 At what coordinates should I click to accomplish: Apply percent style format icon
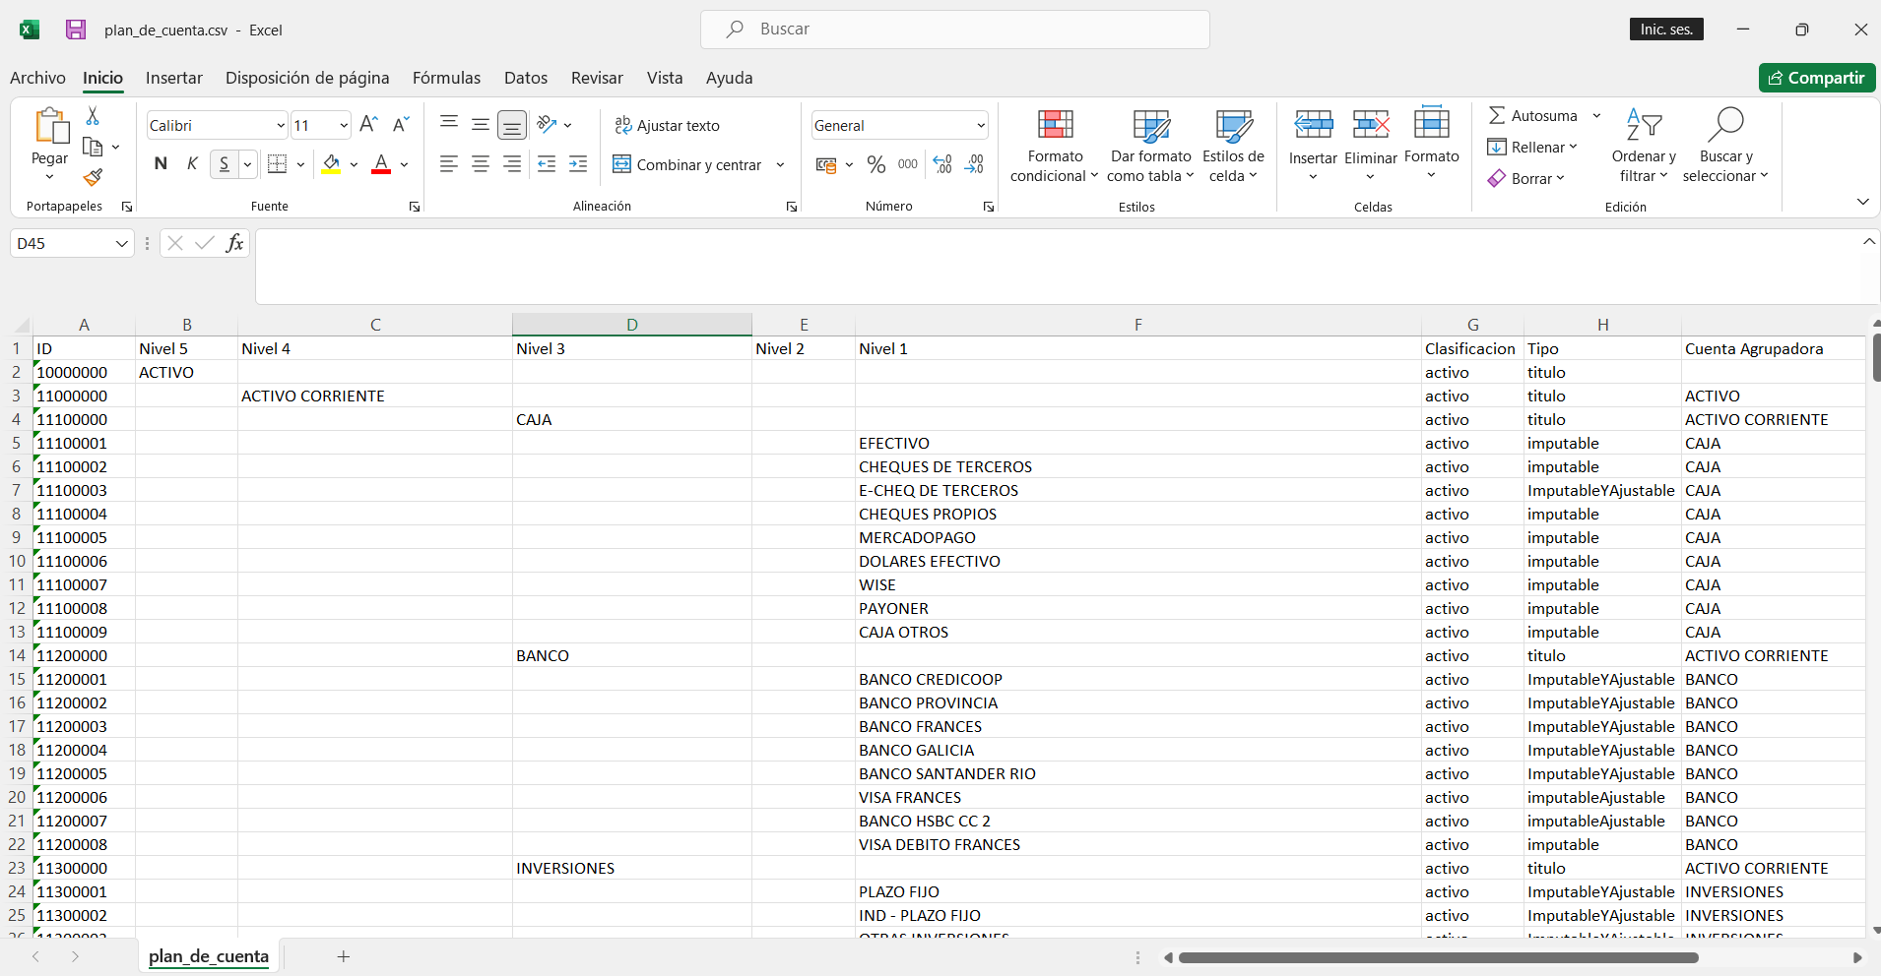click(x=876, y=164)
